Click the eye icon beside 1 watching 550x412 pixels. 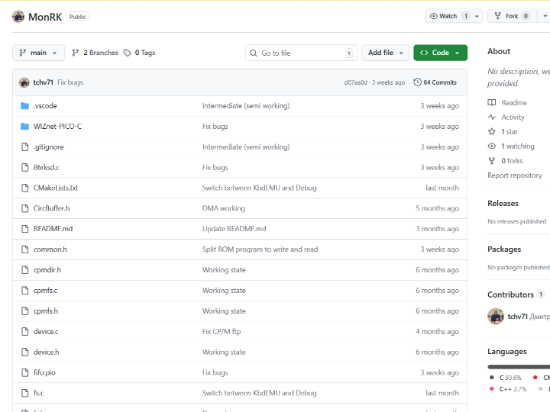(492, 146)
